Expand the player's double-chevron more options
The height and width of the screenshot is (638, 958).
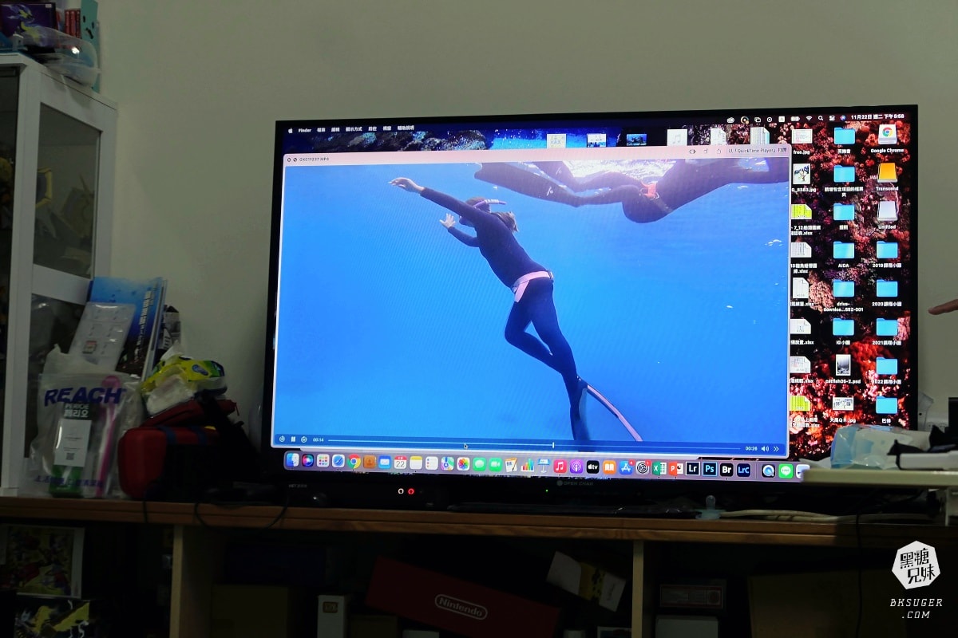click(776, 449)
